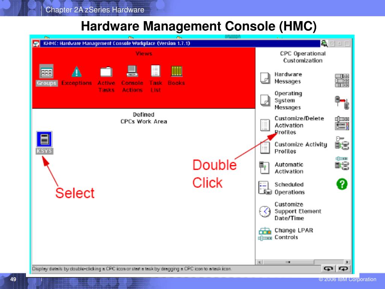This screenshot has width=385, height=289.
Task: Click the Change LPAR Controls icon
Action: 265,234
